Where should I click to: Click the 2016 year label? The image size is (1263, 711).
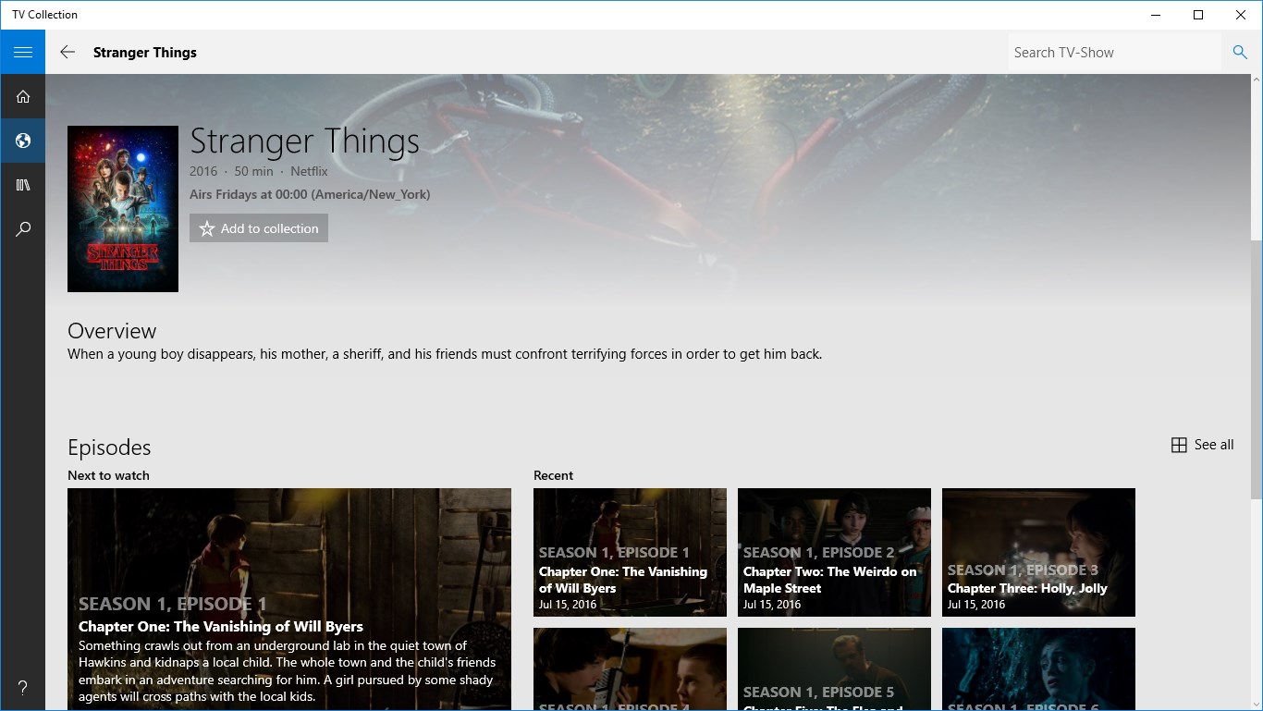[203, 171]
